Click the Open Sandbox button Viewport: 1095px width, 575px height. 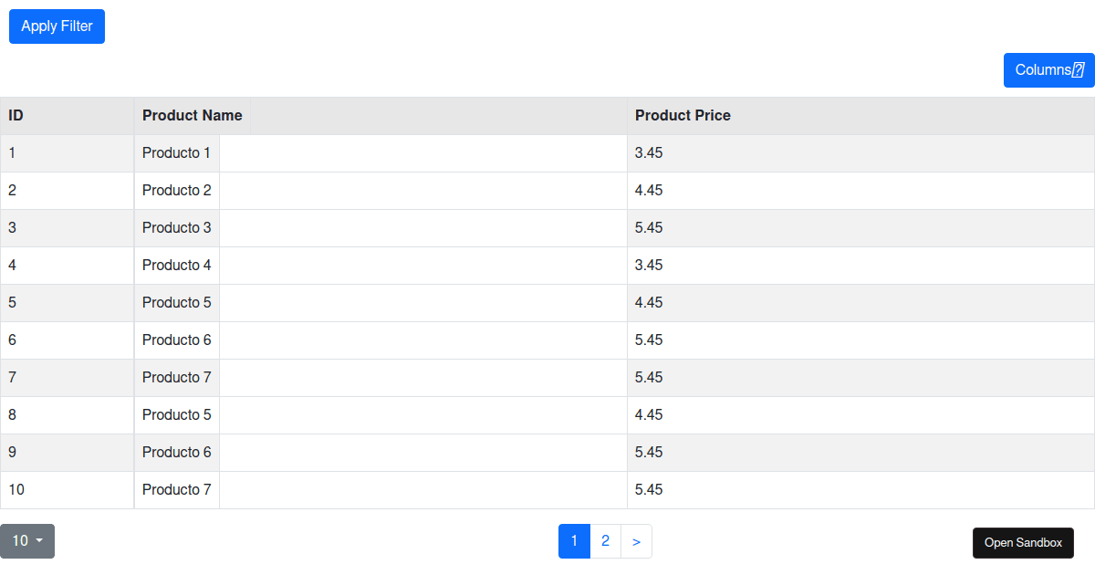click(1023, 543)
